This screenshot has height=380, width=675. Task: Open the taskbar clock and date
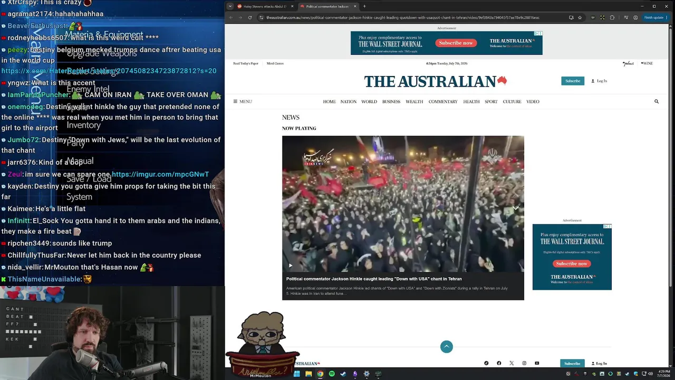[664, 374]
